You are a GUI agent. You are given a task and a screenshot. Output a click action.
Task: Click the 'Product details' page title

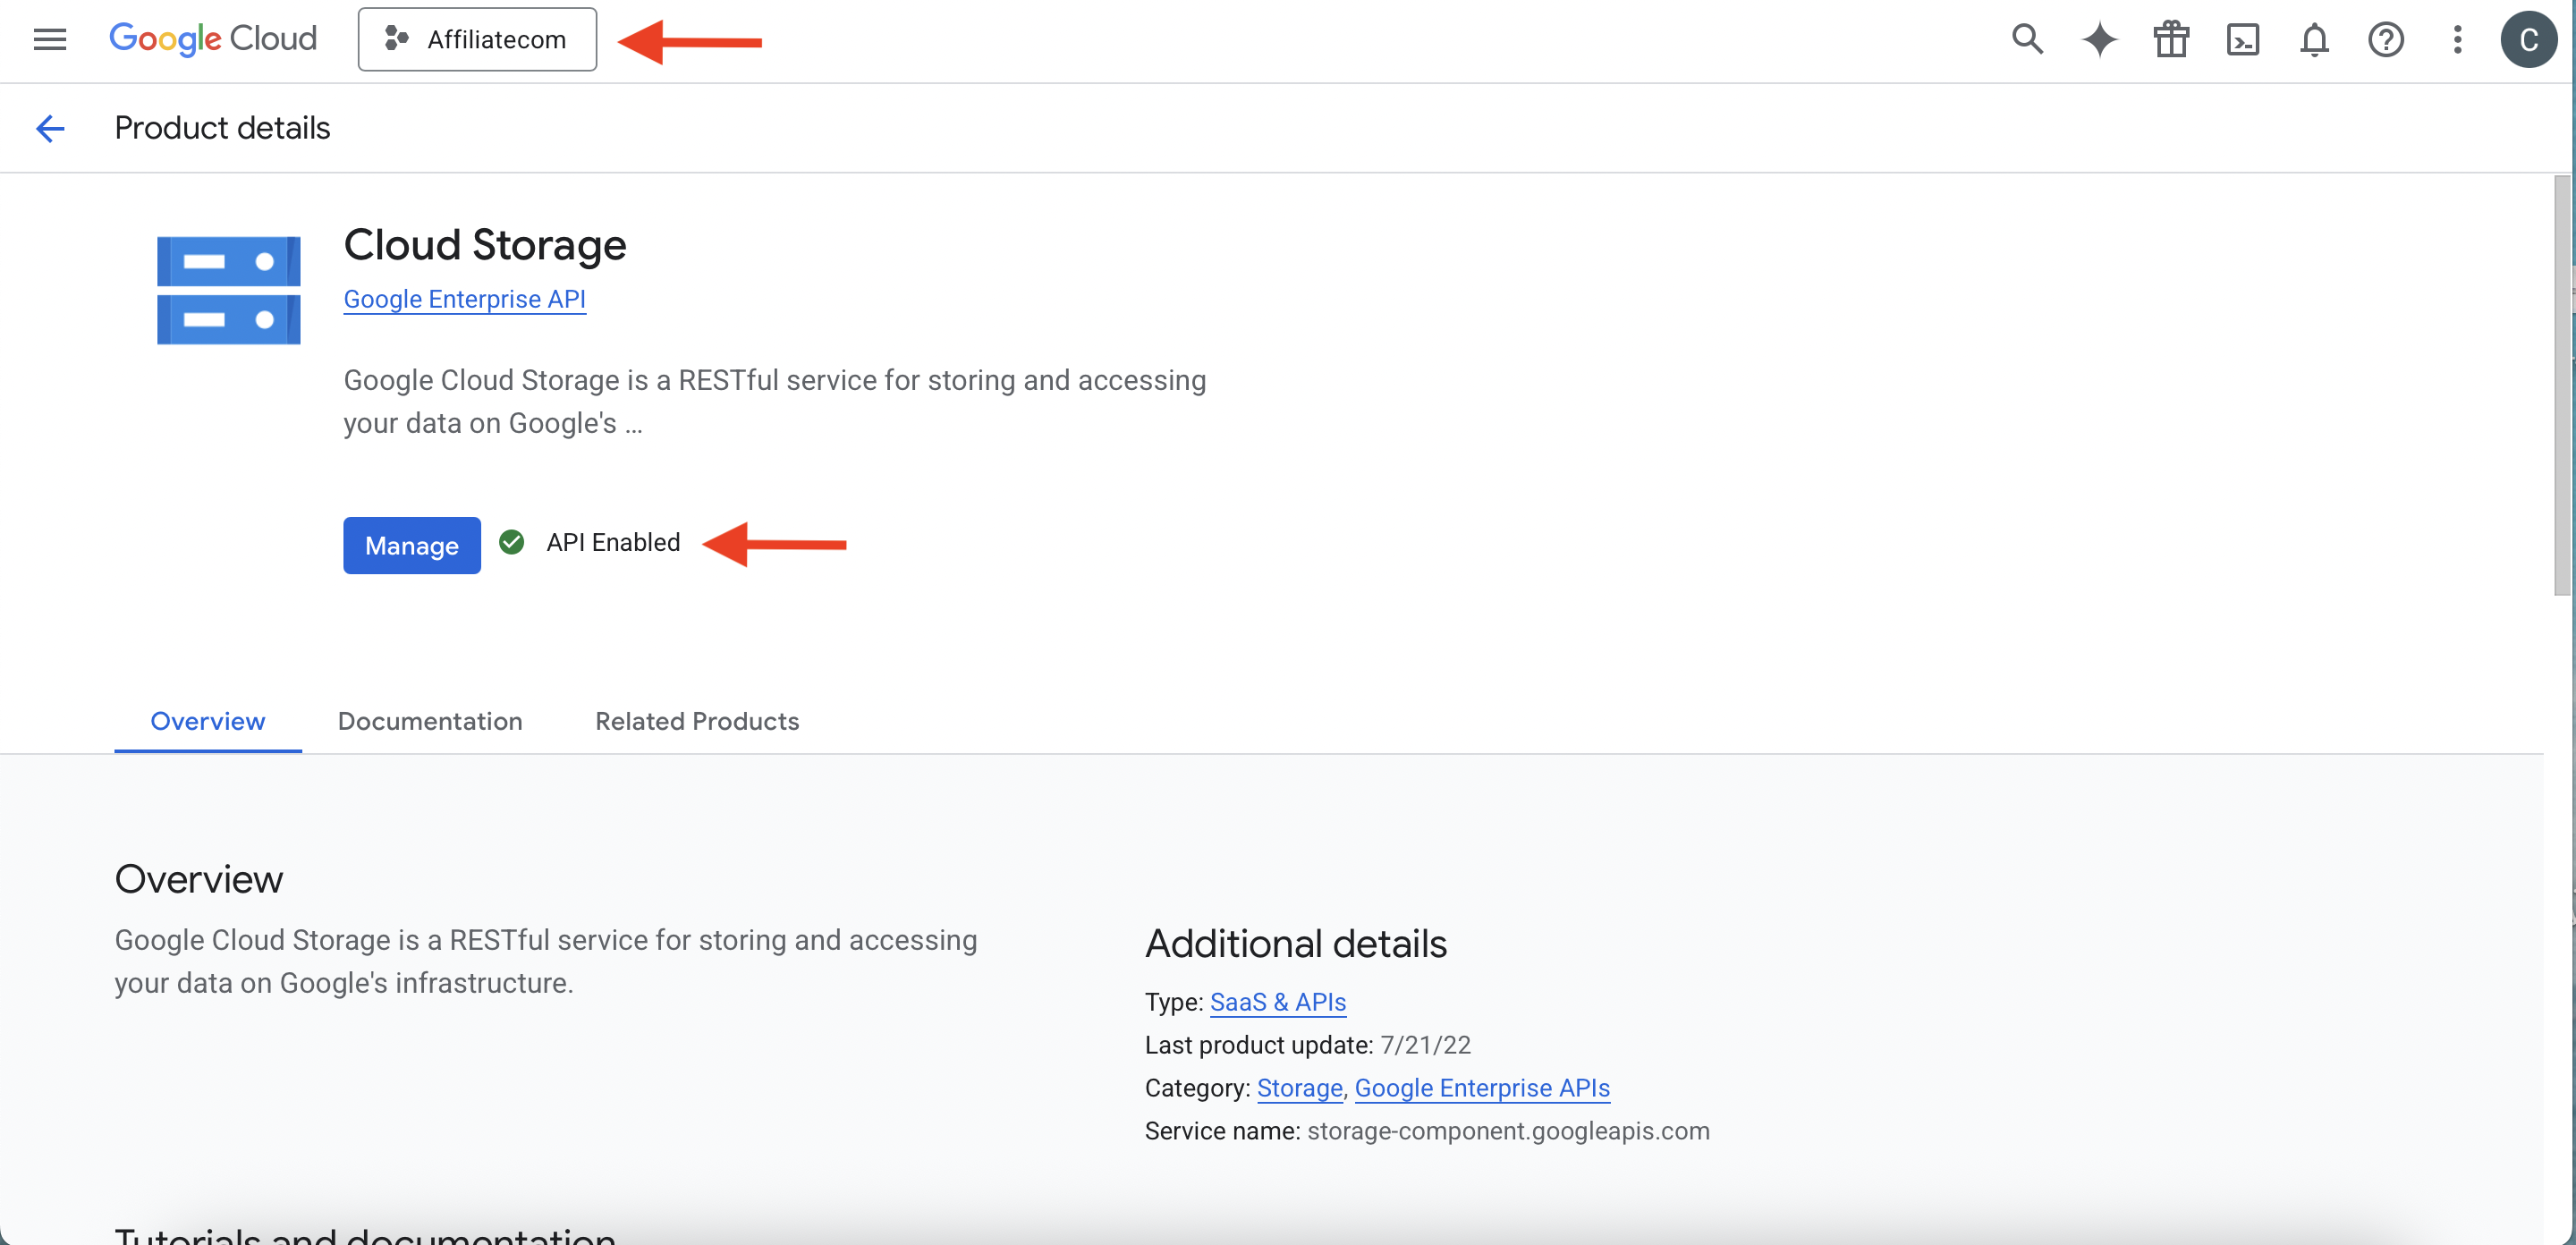coord(222,128)
